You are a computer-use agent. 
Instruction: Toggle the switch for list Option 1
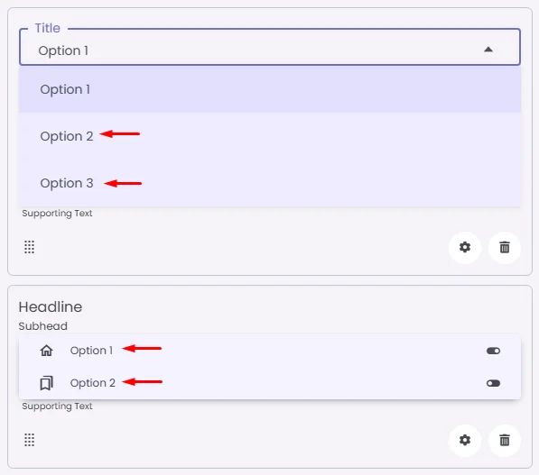pos(493,351)
